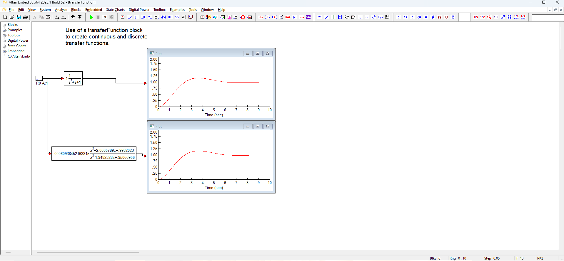Insert a date block from toolbar
This screenshot has height=261, width=564.
(x=301, y=17)
